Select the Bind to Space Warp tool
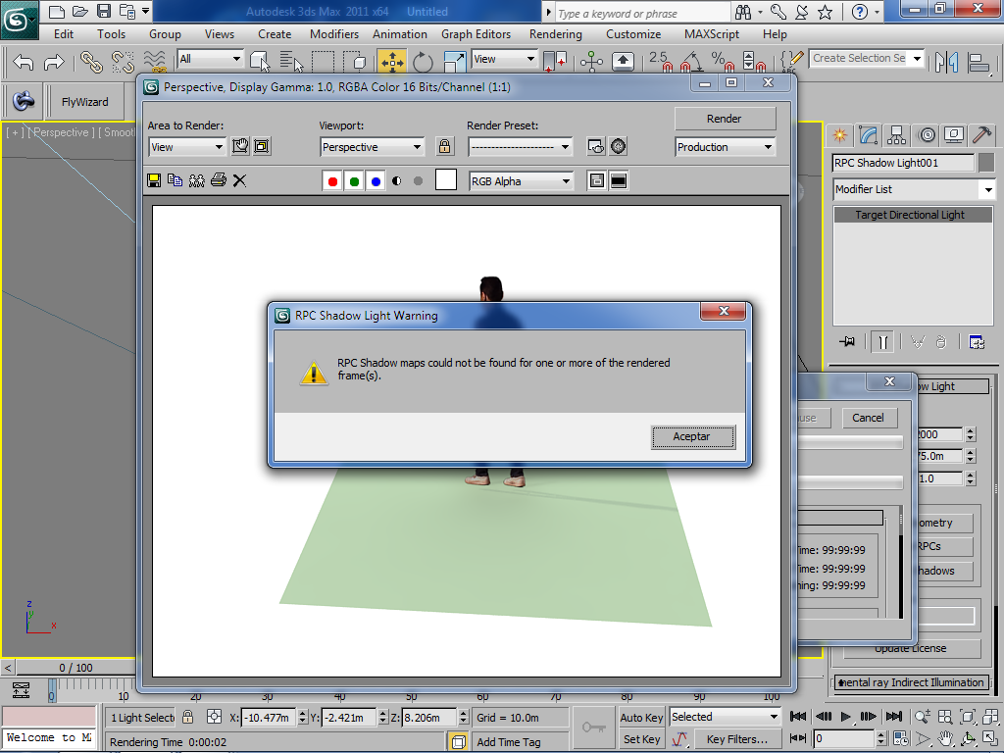 [x=154, y=61]
